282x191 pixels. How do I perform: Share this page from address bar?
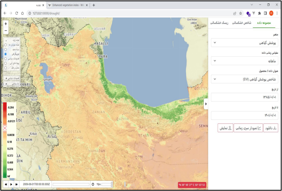pyautogui.click(x=235, y=13)
